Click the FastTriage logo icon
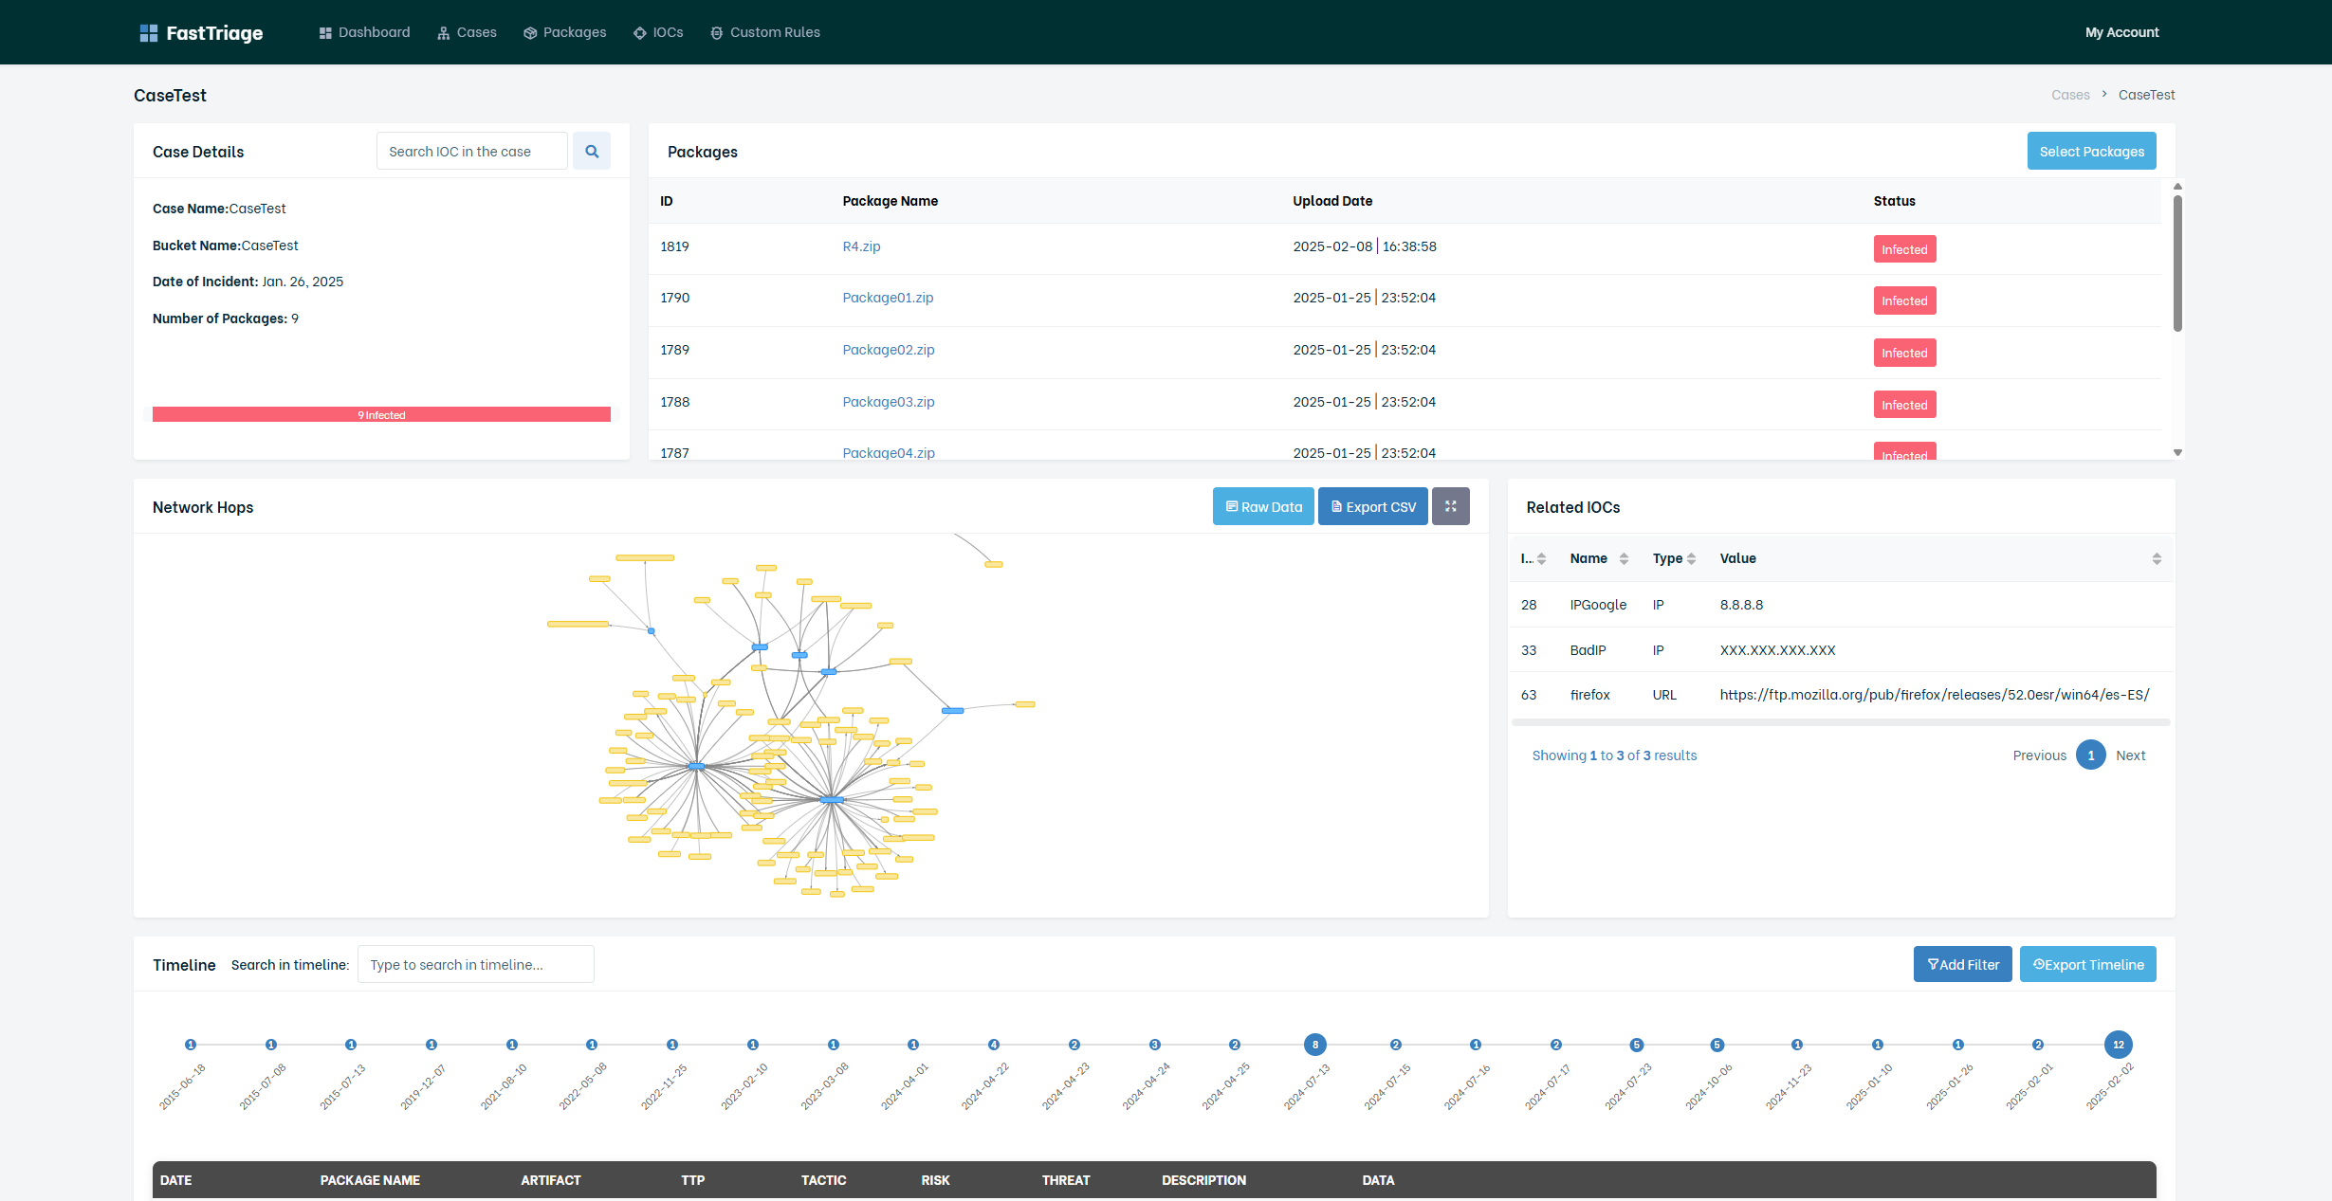 (148, 33)
